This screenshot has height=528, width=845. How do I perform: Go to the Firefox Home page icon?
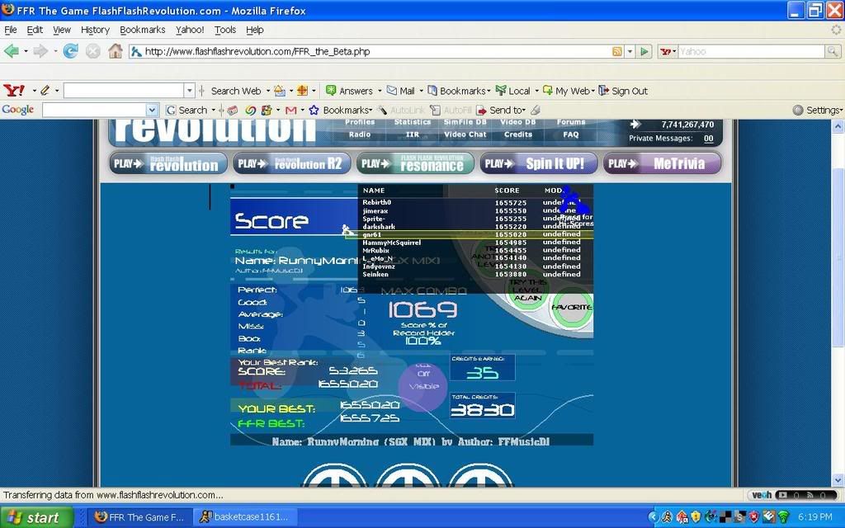tap(115, 51)
